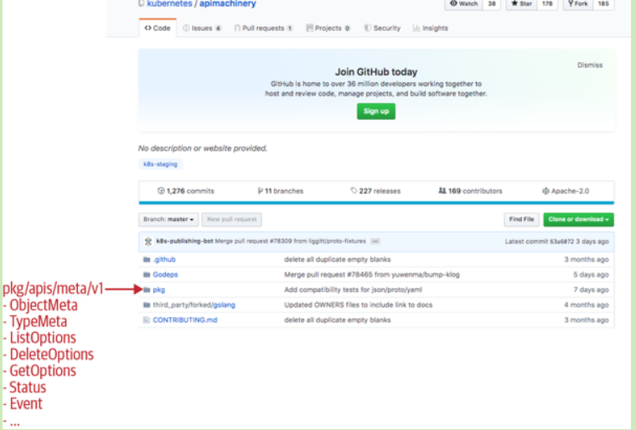Open the Issues tab
The image size is (636, 430).
(202, 28)
